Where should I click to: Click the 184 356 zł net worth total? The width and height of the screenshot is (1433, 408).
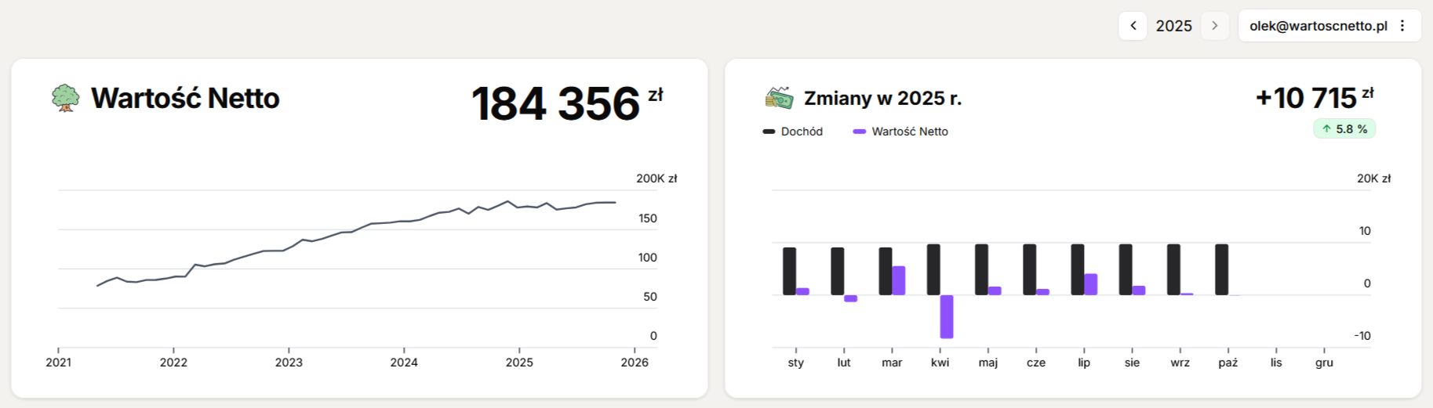pyautogui.click(x=556, y=104)
